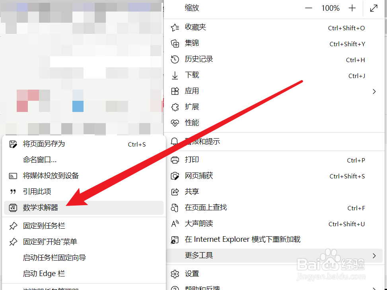Viewport: 387px width, 290px height.
Task: Click the Collections (集锦) icon
Action: pyautogui.click(x=175, y=43)
